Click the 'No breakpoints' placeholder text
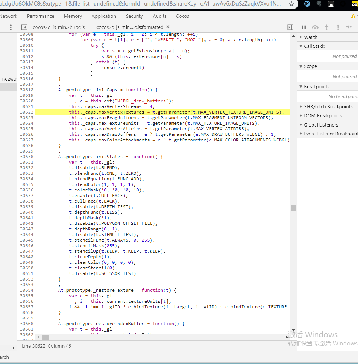This screenshot has width=358, height=364. coord(343,96)
